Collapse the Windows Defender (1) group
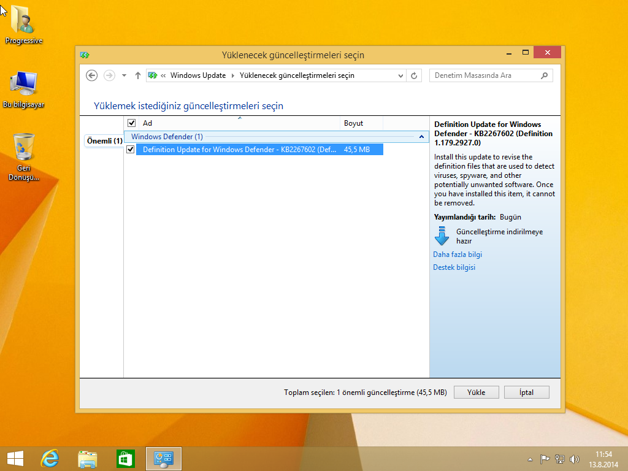Screen dimensions: 628x471 tap(421, 137)
